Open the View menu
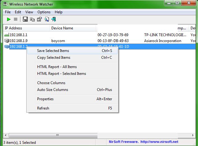198x146 pixels. tap(29, 12)
